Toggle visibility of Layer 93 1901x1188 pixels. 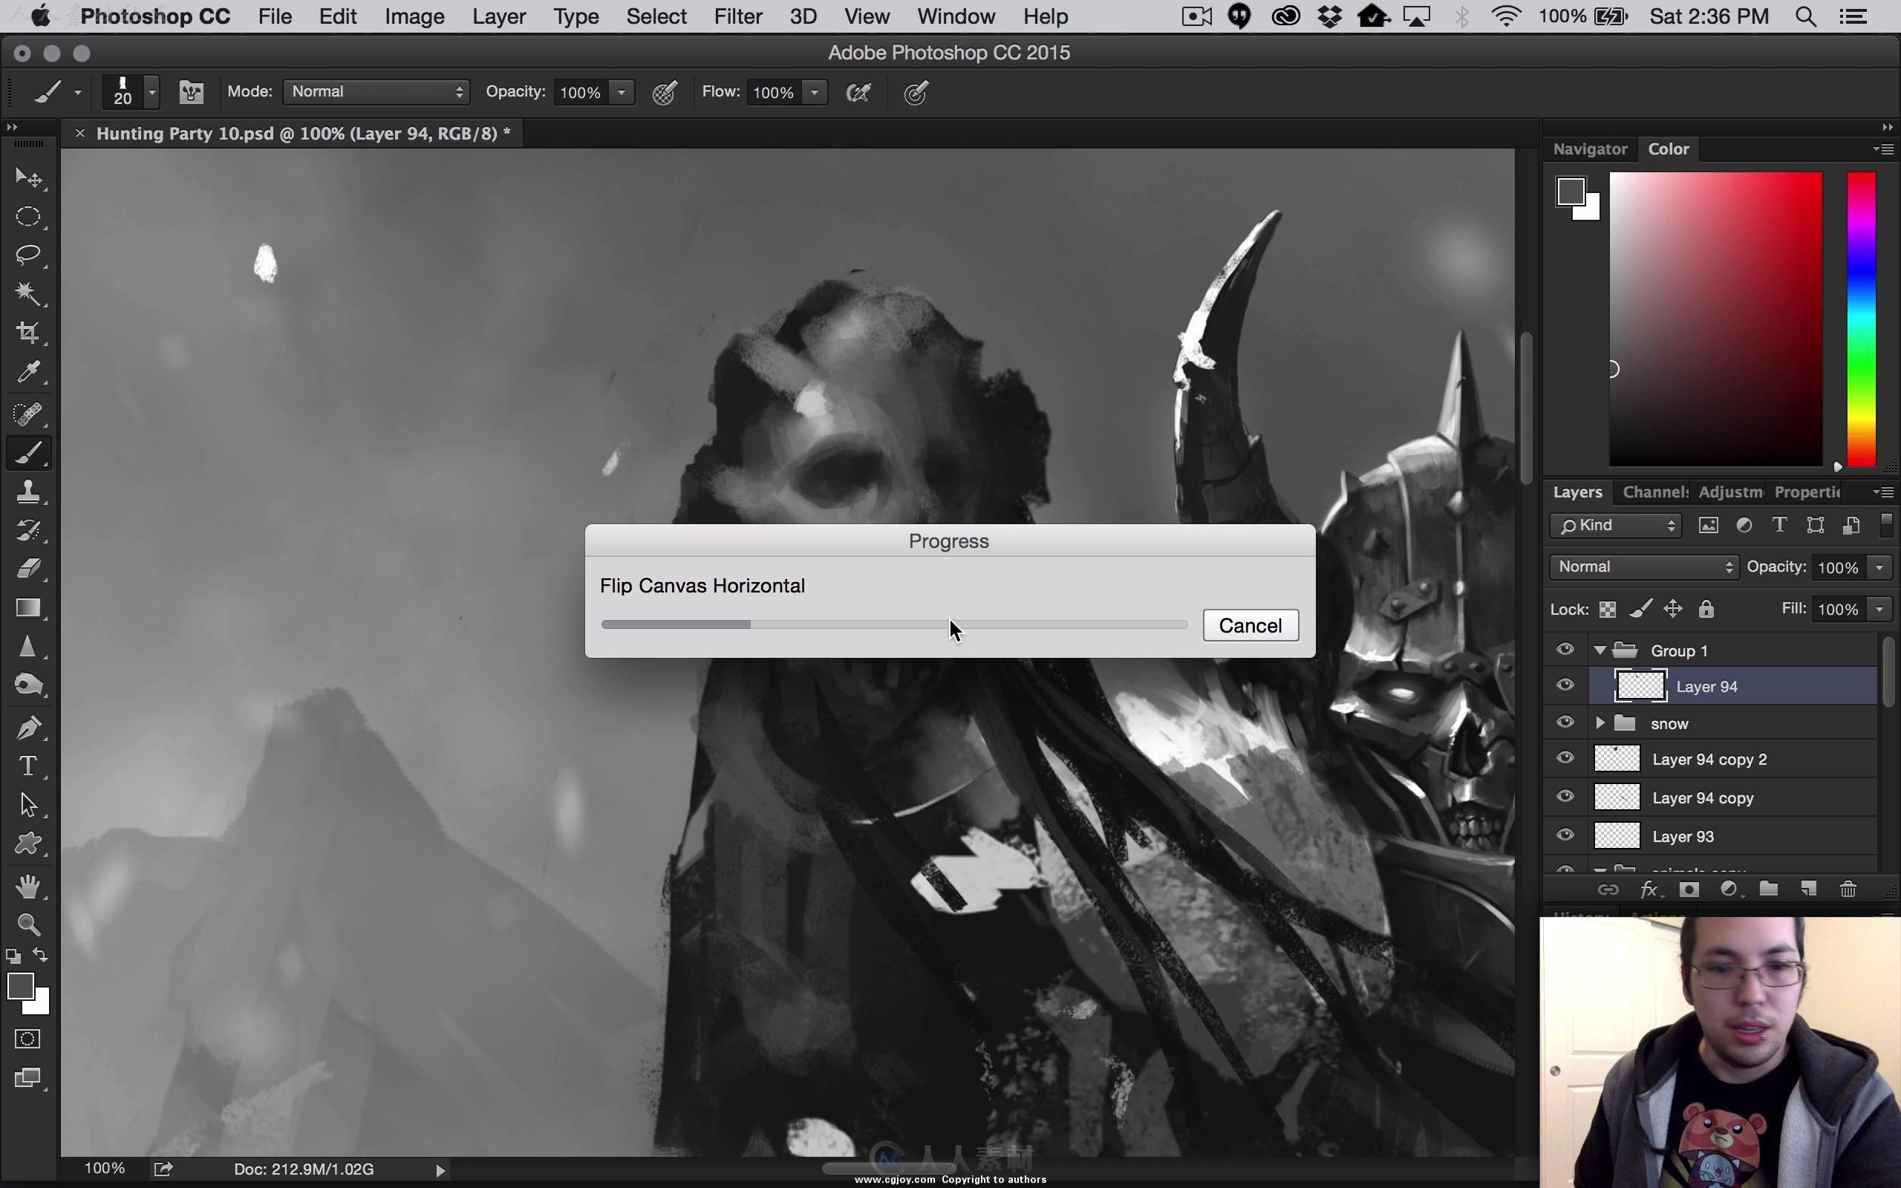pyautogui.click(x=1565, y=835)
